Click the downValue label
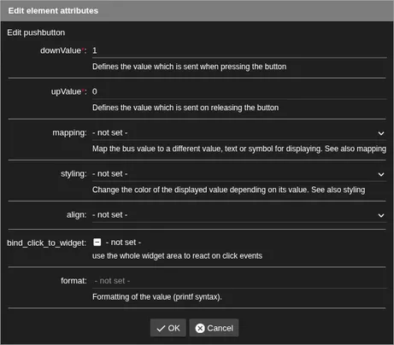The image size is (394, 345). [63, 50]
